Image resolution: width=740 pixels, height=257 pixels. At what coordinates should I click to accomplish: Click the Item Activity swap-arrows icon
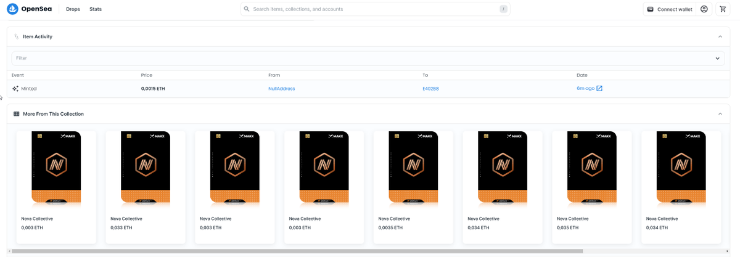pos(17,36)
